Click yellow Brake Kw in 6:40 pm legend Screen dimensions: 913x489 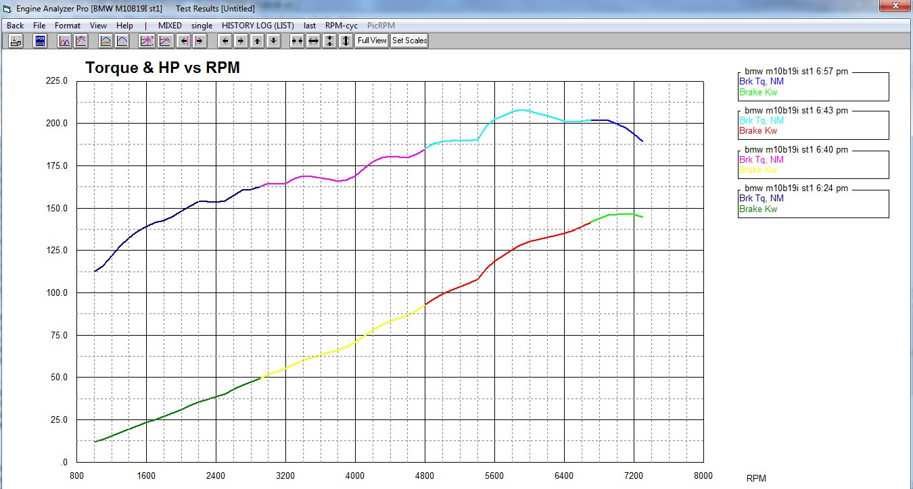758,170
